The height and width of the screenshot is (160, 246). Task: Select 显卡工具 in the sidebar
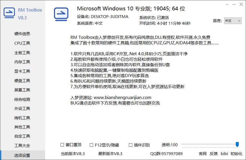pos(22,71)
